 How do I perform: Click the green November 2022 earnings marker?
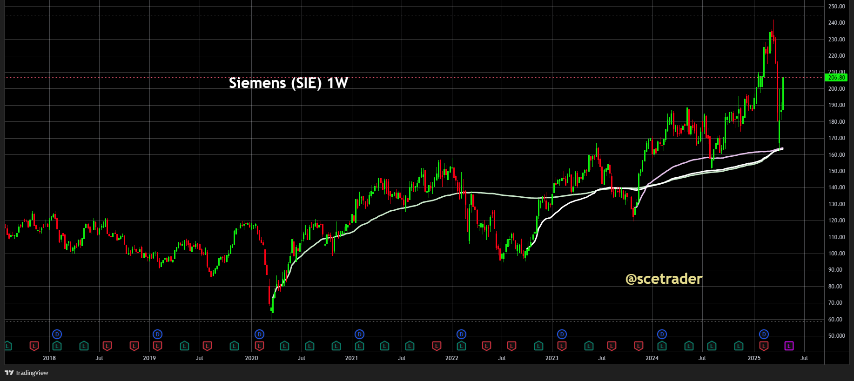click(538, 346)
